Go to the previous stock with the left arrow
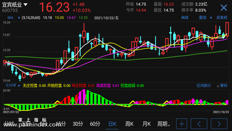Viewport: 232px width, 131px height. (199, 124)
